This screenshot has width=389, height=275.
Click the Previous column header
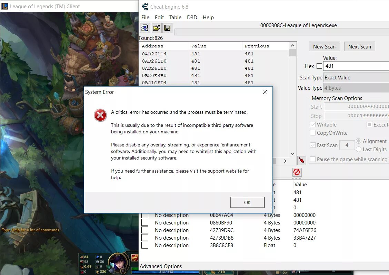266,46
